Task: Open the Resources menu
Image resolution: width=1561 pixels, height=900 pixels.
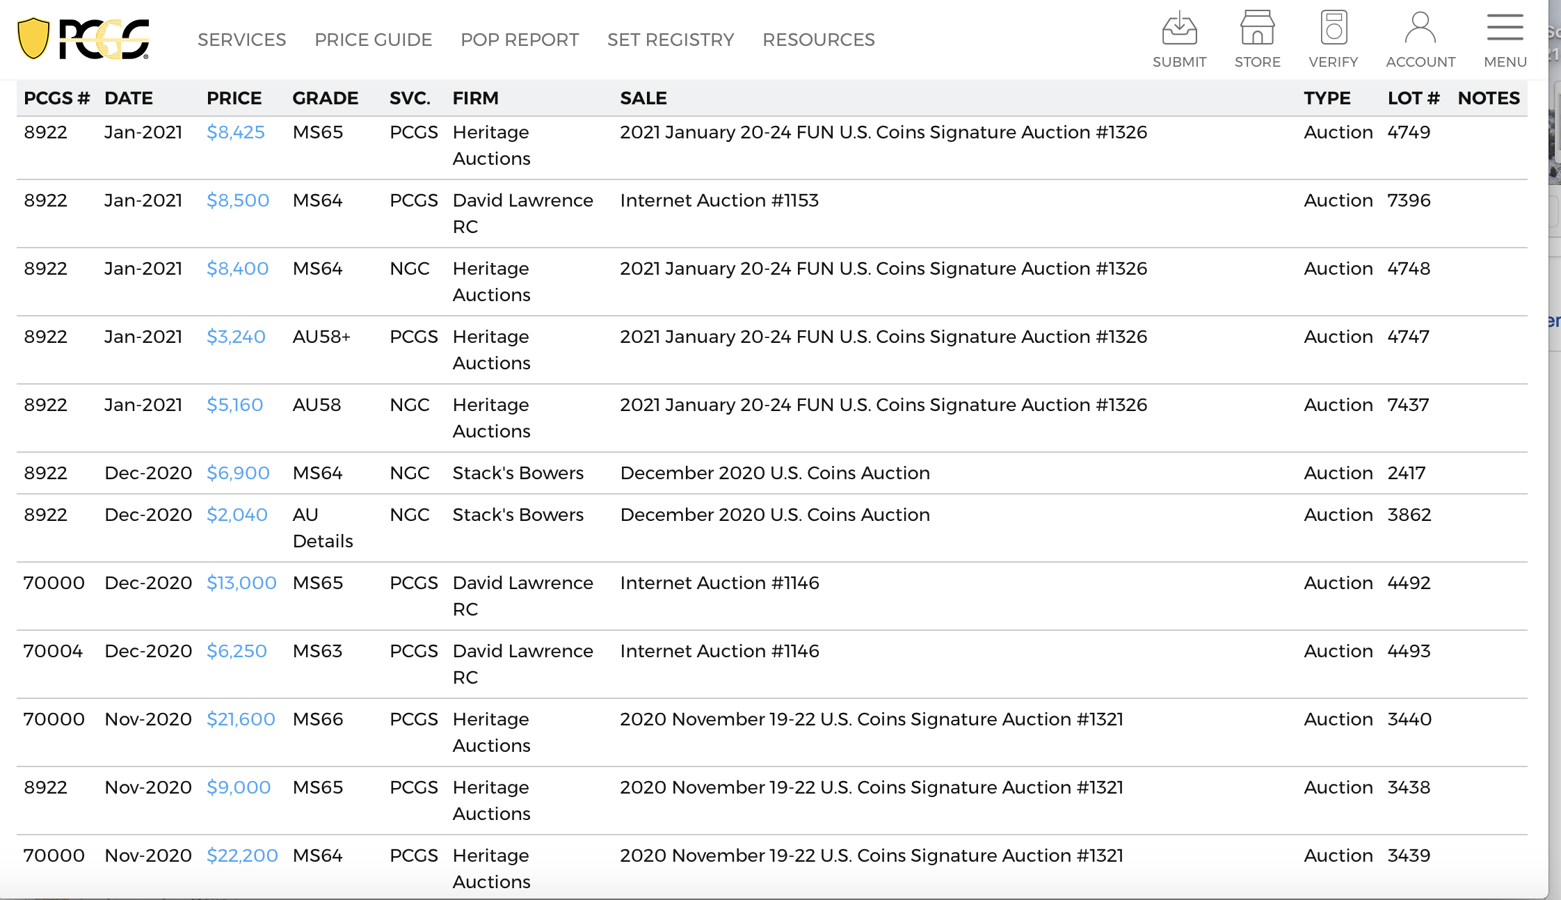Action: coord(819,40)
